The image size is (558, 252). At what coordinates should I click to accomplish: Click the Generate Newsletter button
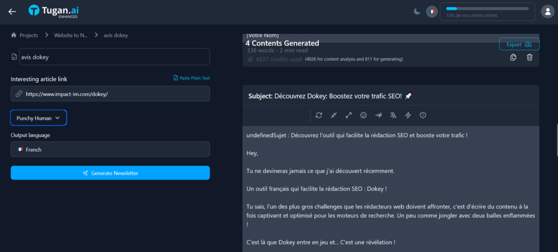pyautogui.click(x=110, y=173)
